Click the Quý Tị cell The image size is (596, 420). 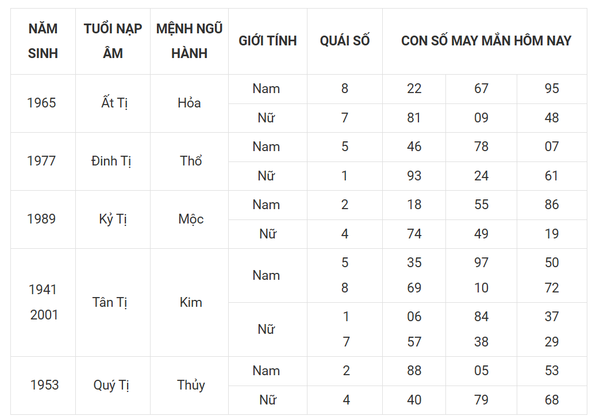pos(113,386)
